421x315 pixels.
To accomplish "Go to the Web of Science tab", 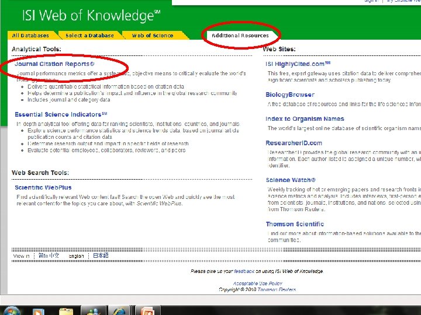I will click(x=153, y=36).
